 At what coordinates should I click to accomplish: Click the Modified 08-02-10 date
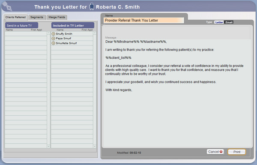[x=129, y=153]
